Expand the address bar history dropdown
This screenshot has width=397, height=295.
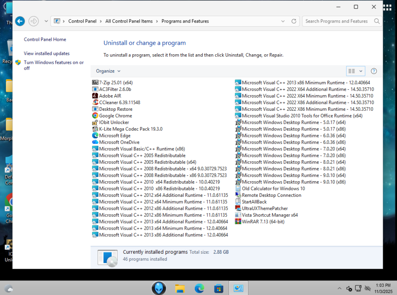283,21
